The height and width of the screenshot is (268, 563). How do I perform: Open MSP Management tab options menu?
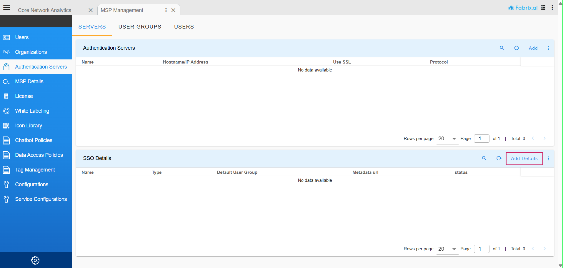(166, 10)
